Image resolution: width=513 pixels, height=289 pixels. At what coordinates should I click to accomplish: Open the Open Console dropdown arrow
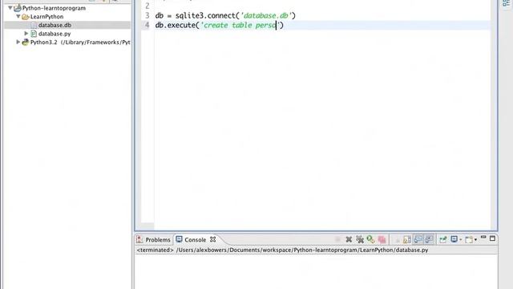click(x=475, y=240)
